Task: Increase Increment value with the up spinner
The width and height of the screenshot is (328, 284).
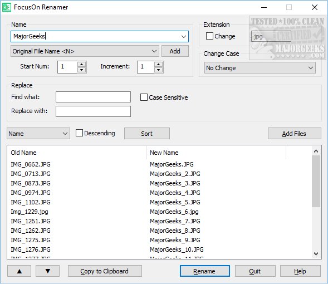Action: point(158,64)
